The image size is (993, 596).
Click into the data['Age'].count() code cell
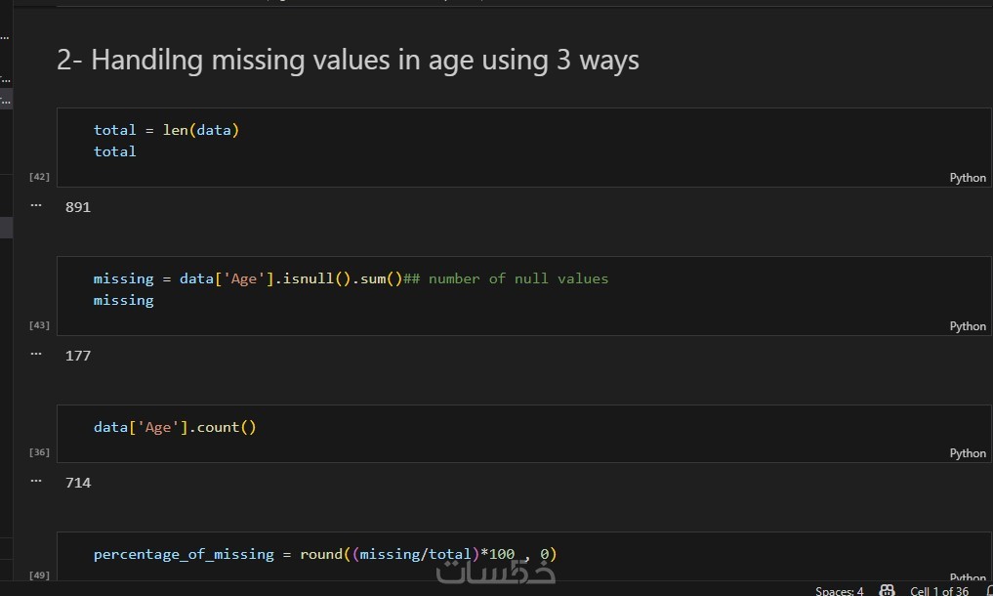tap(488, 428)
